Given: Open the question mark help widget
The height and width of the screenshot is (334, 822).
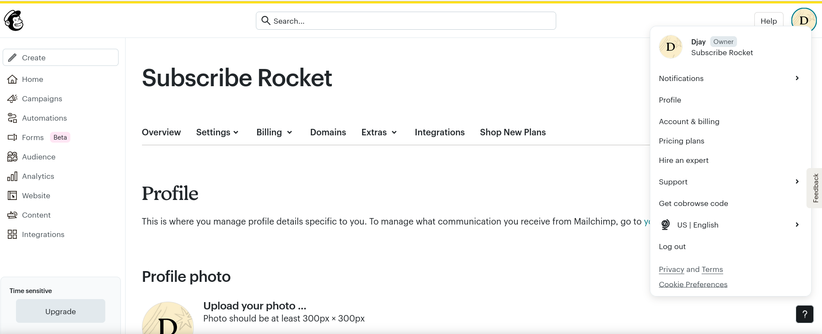Looking at the screenshot, I should pos(805,314).
